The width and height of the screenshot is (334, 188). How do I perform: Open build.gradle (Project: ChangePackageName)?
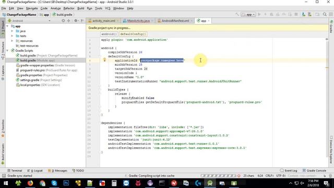46,56
